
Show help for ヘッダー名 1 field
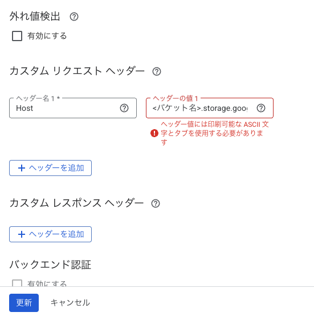[x=124, y=108]
